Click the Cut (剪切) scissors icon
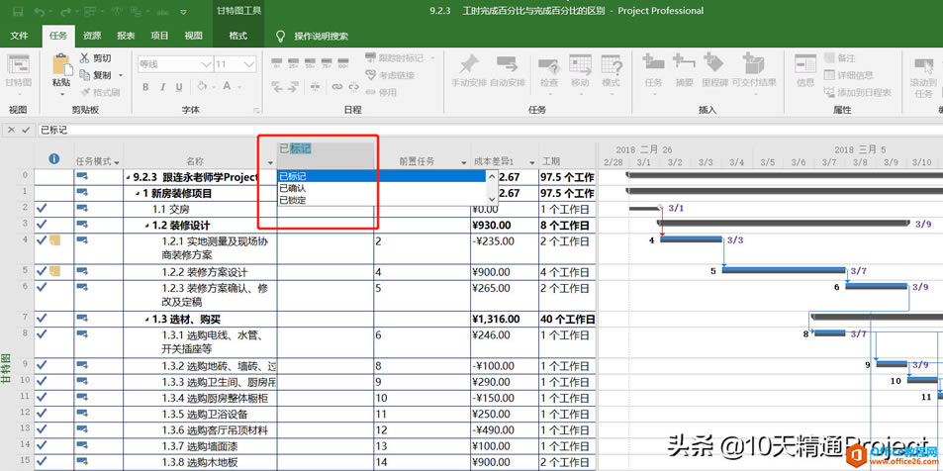 tap(84, 58)
